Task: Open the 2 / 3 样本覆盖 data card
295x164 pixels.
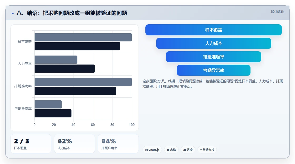Action: coord(31,144)
